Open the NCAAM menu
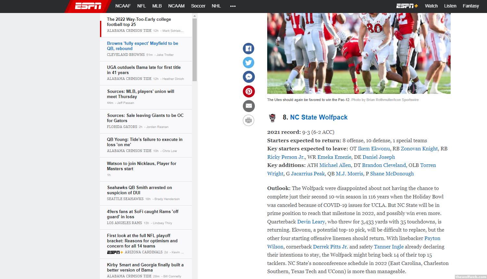 (176, 6)
